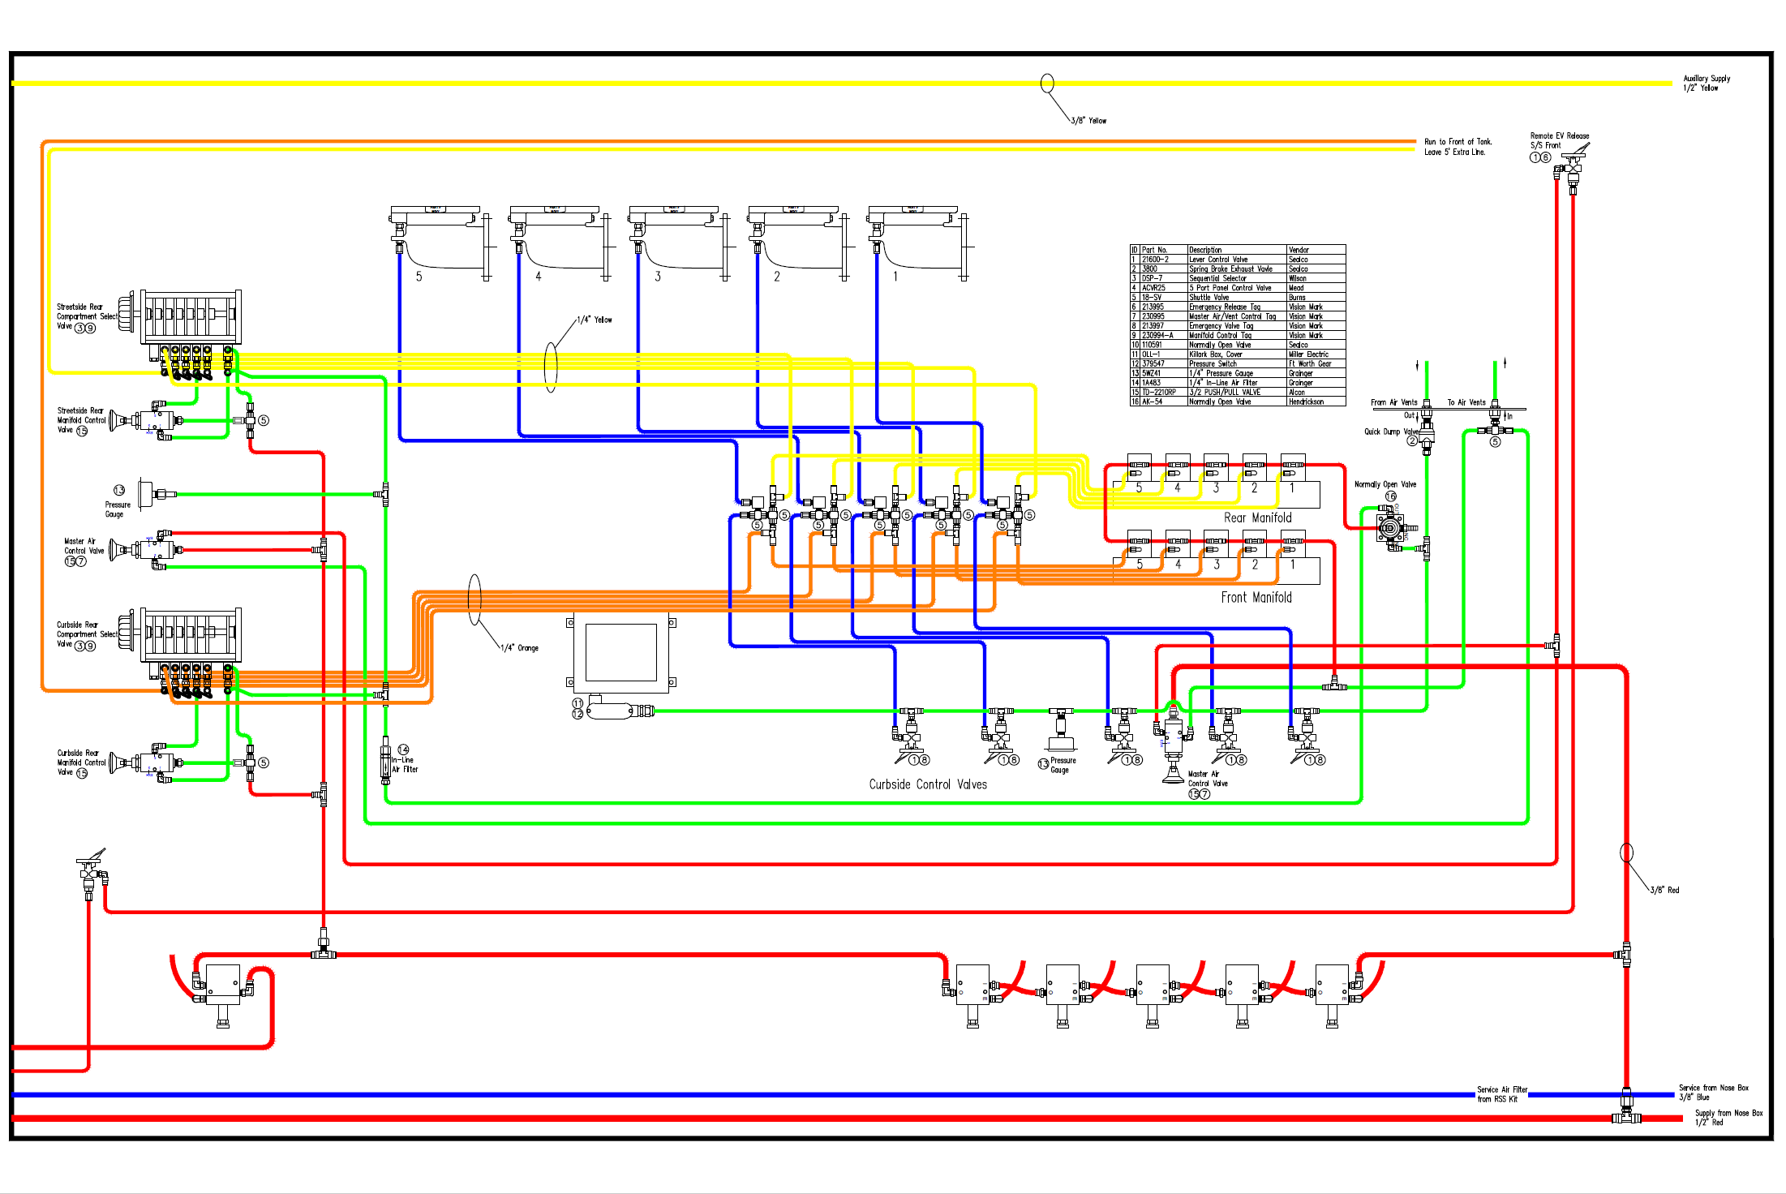1786x1194 pixels.
Task: Click the In-Line Air Filter symbol
Action: pos(385,758)
